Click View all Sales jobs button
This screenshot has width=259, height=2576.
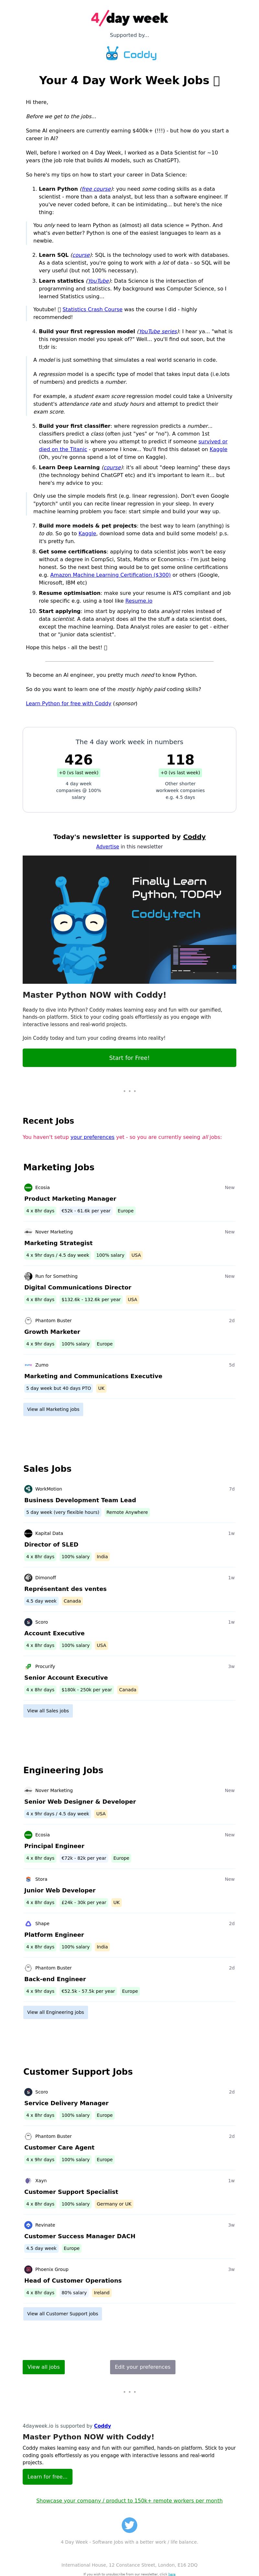(x=48, y=1711)
